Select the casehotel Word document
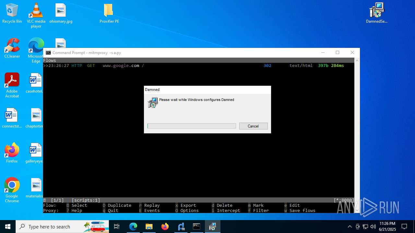 point(35,83)
